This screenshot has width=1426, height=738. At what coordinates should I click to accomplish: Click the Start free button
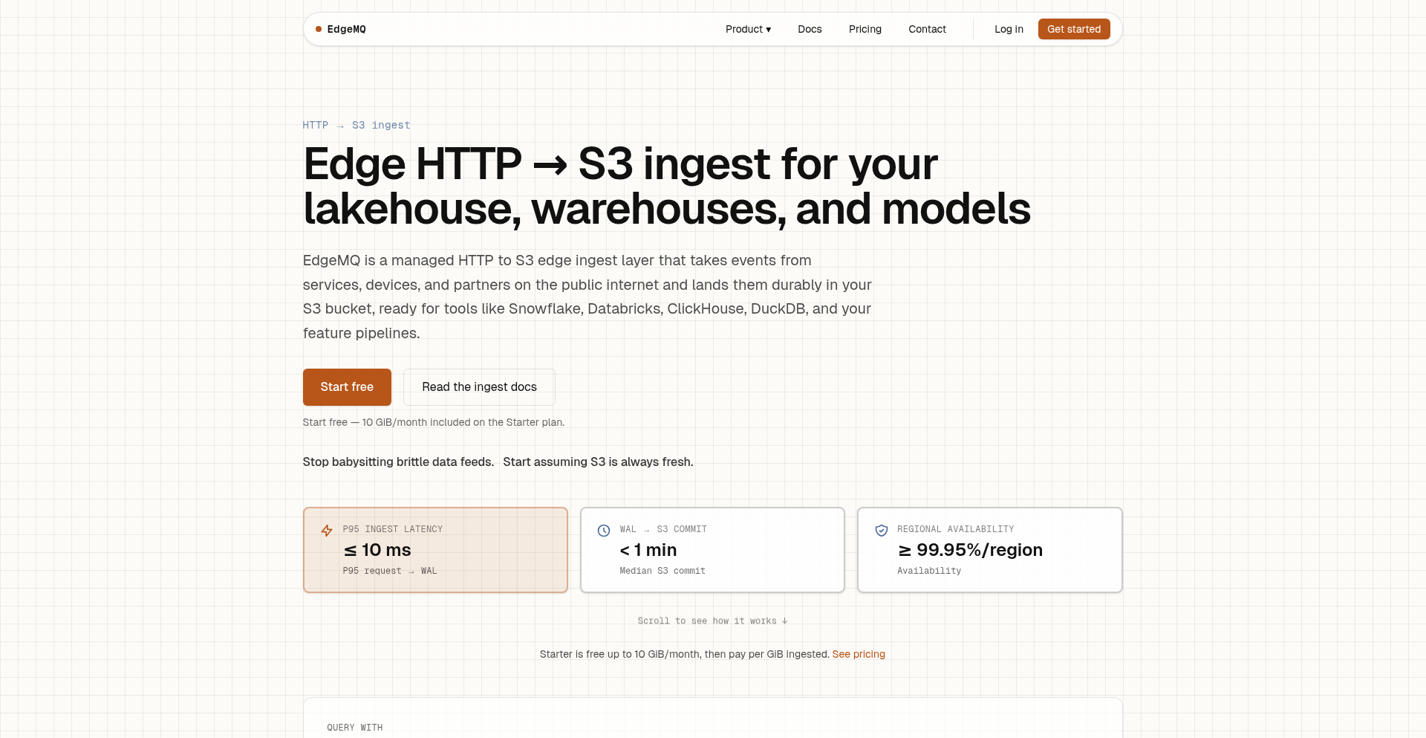[x=347, y=387]
